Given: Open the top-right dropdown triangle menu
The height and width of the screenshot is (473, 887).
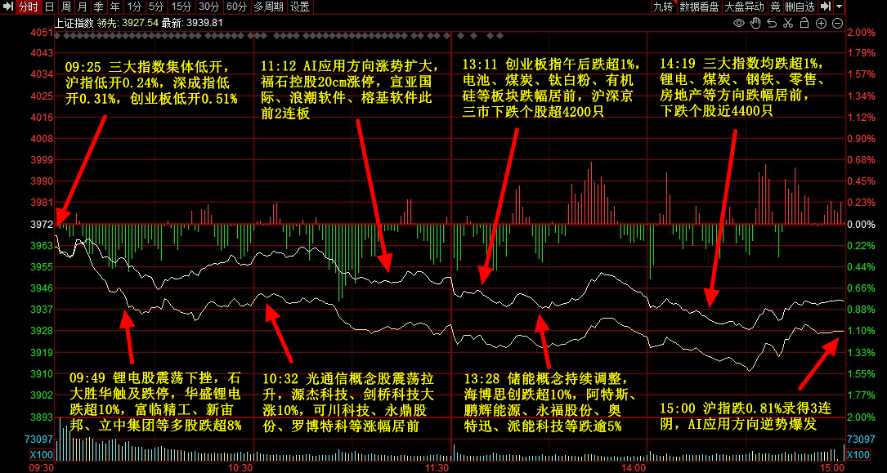Looking at the screenshot, I should [x=839, y=7].
